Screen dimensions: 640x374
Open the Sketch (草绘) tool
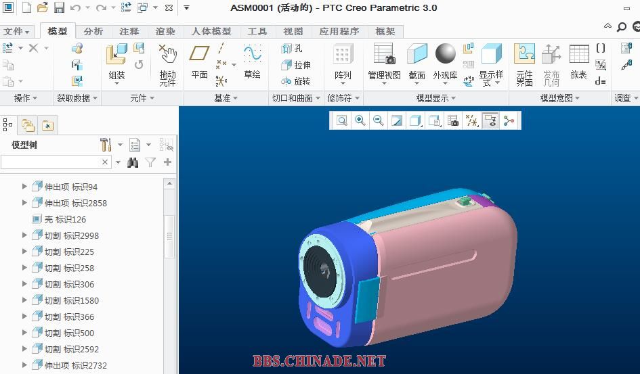pyautogui.click(x=252, y=61)
